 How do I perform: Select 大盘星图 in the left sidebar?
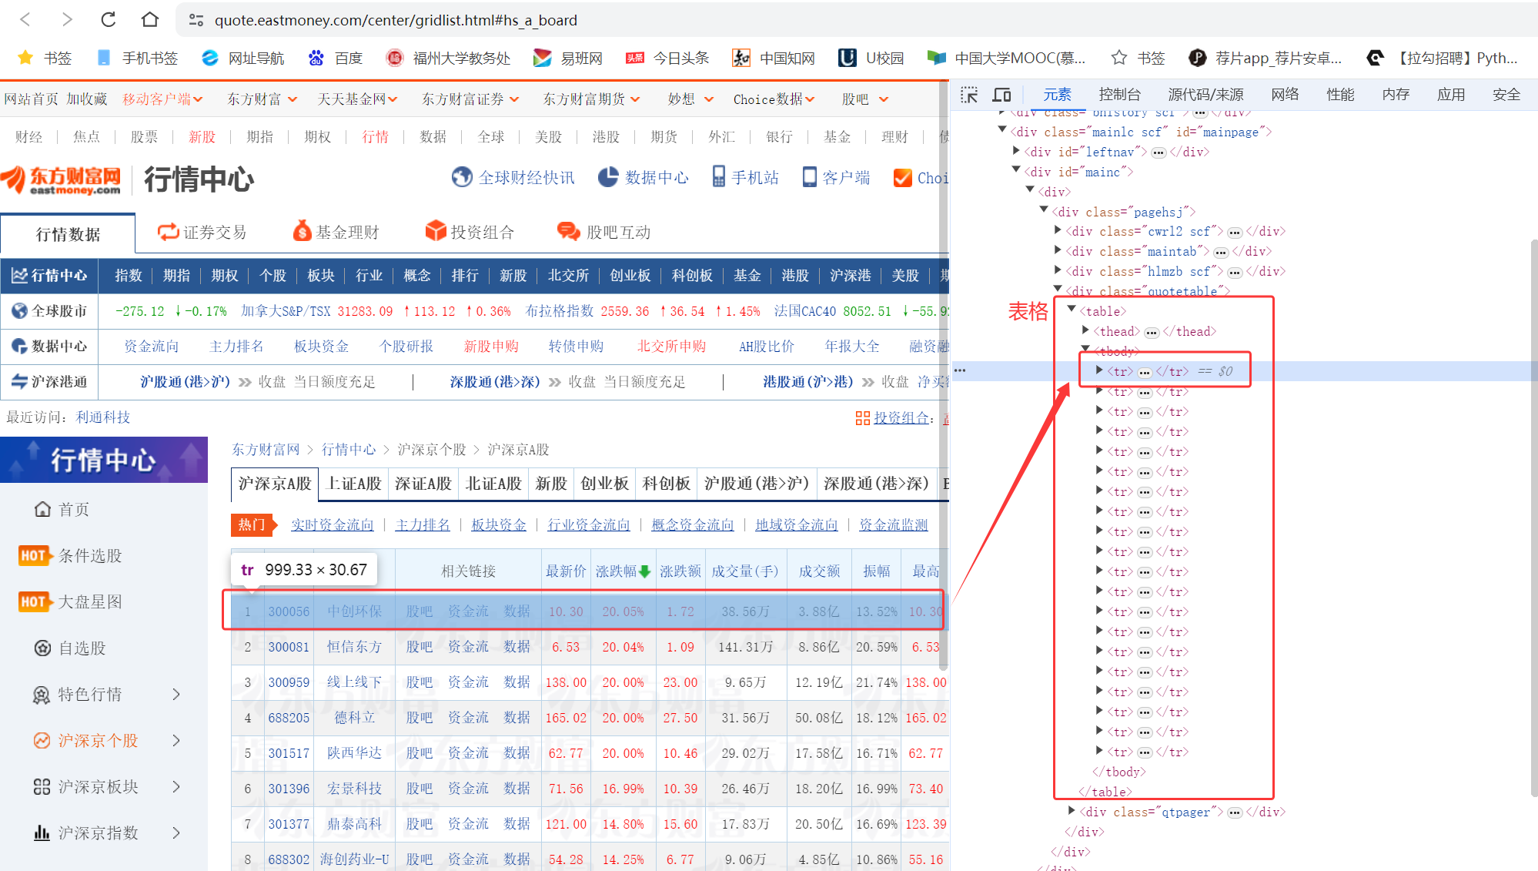pyautogui.click(x=89, y=601)
